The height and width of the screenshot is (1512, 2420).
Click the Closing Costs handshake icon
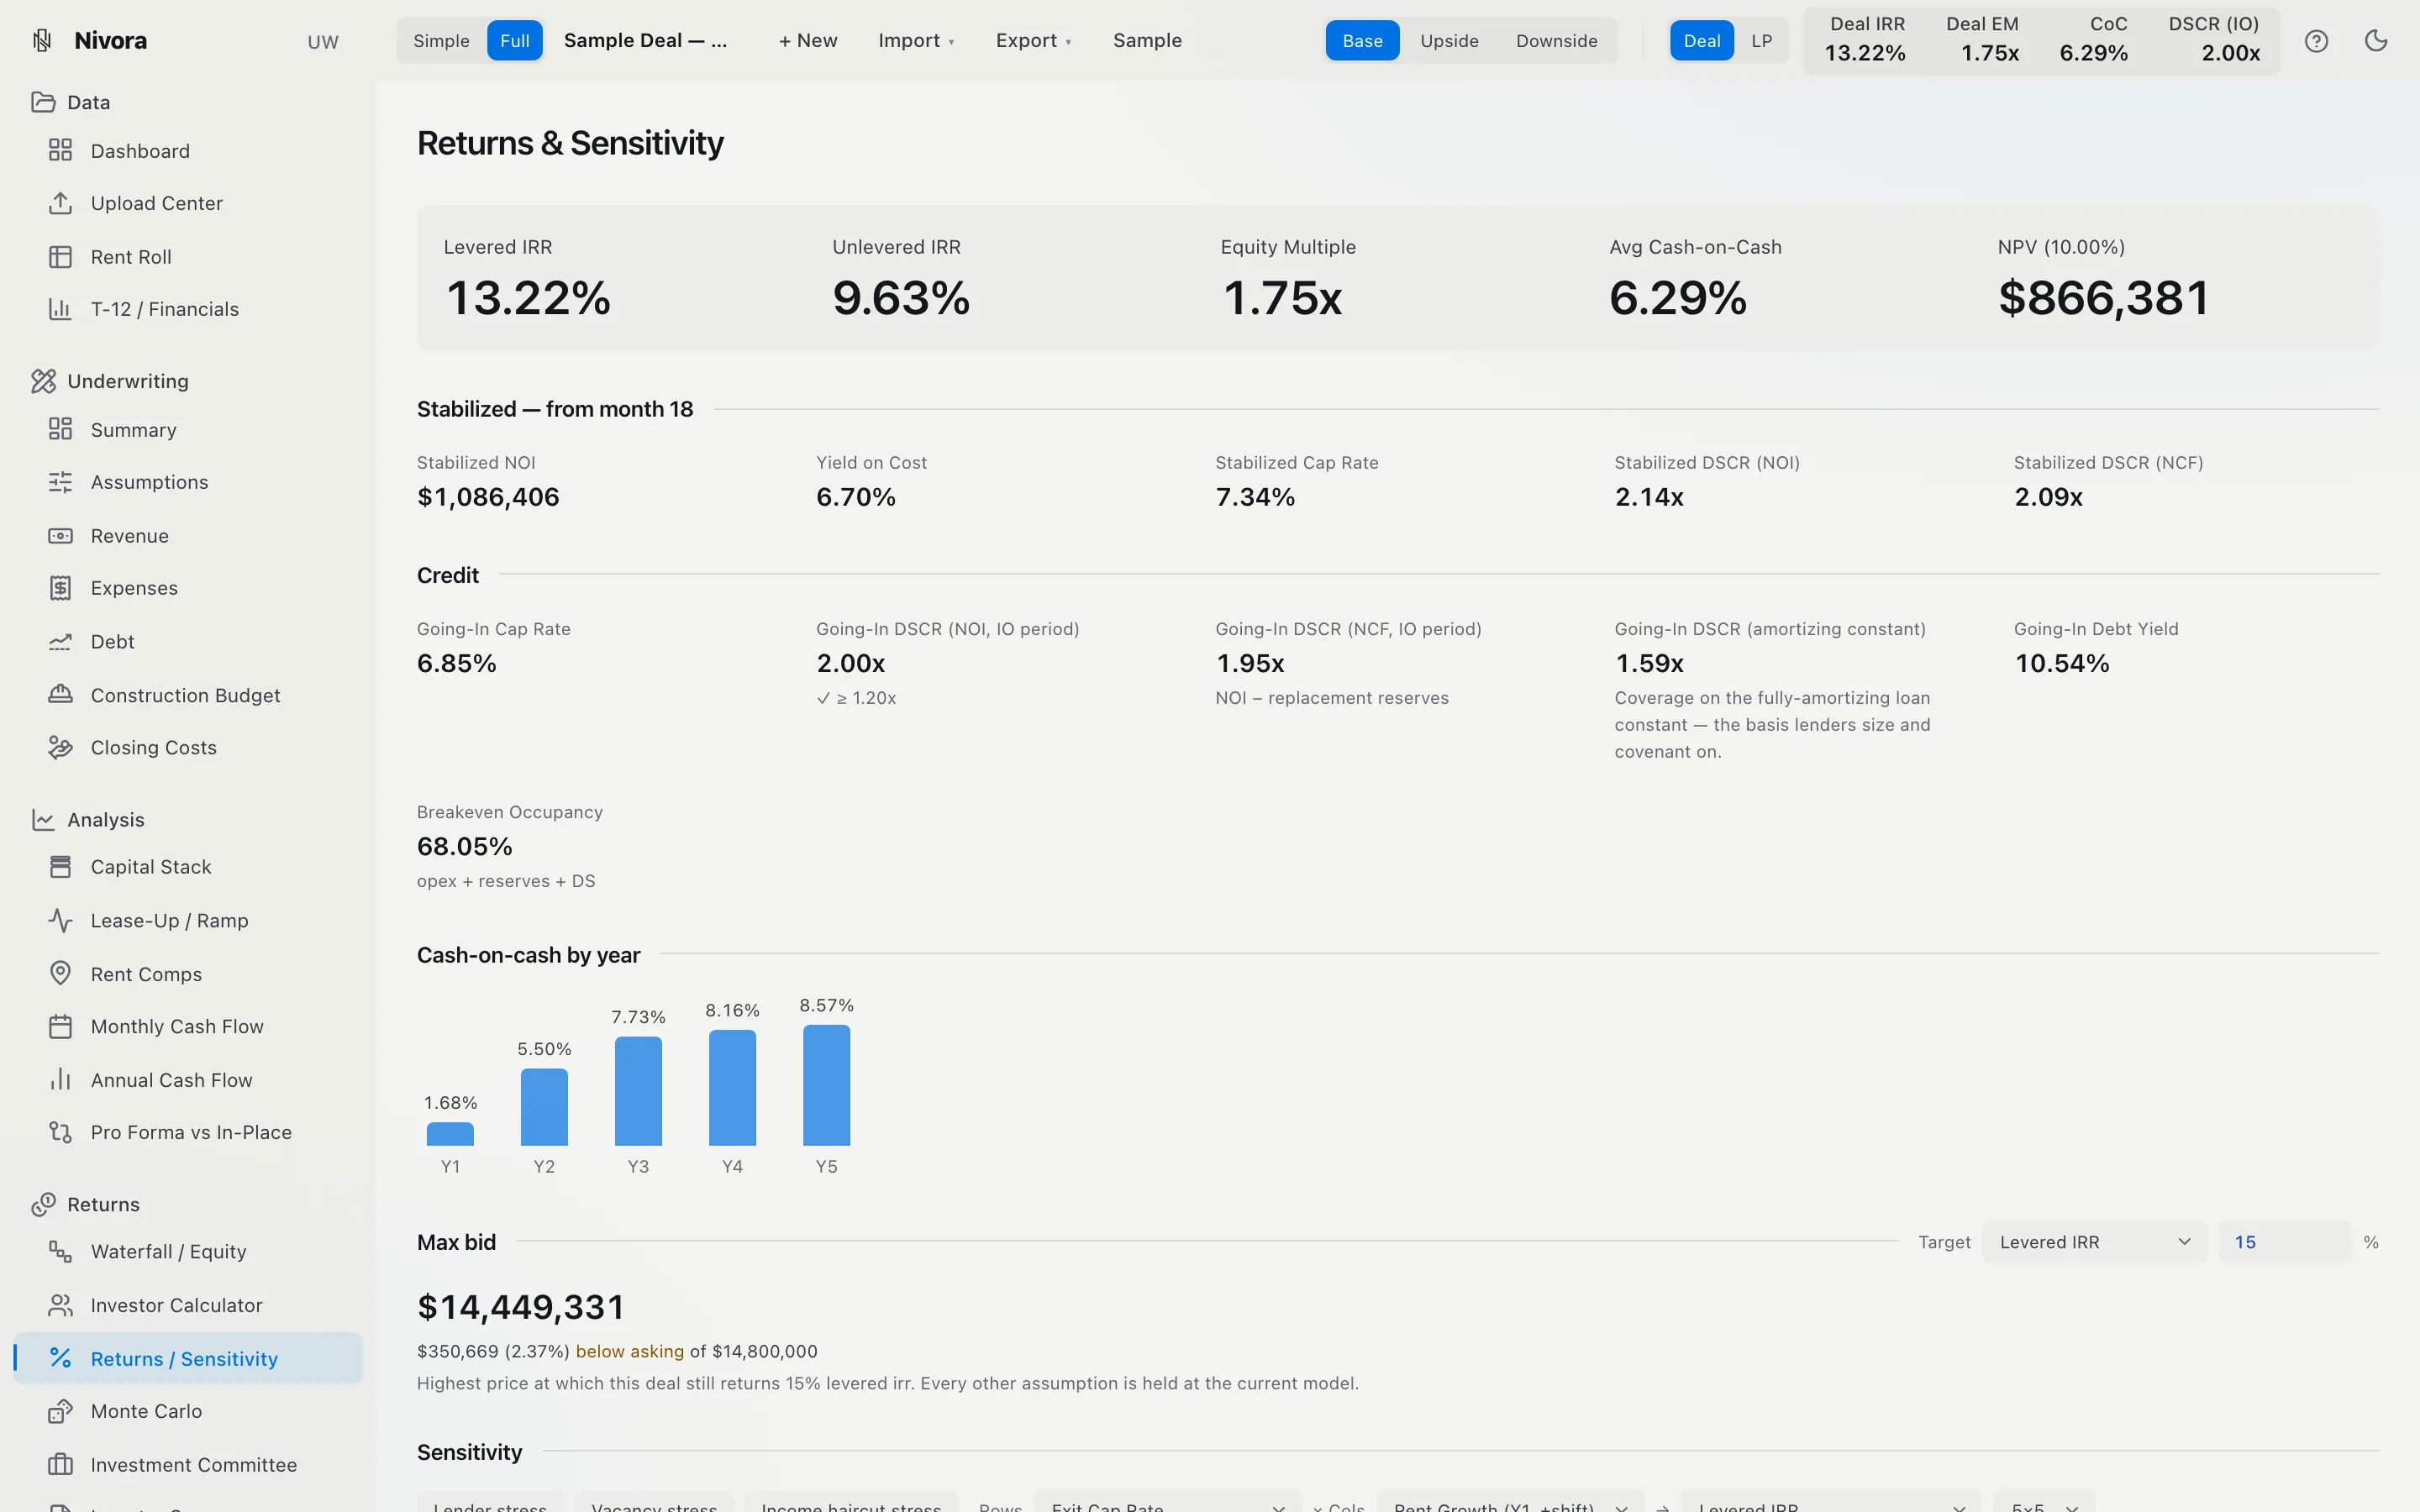[60, 747]
